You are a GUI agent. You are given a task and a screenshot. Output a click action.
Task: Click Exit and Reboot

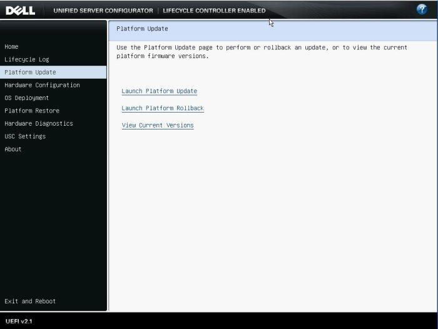(30, 301)
